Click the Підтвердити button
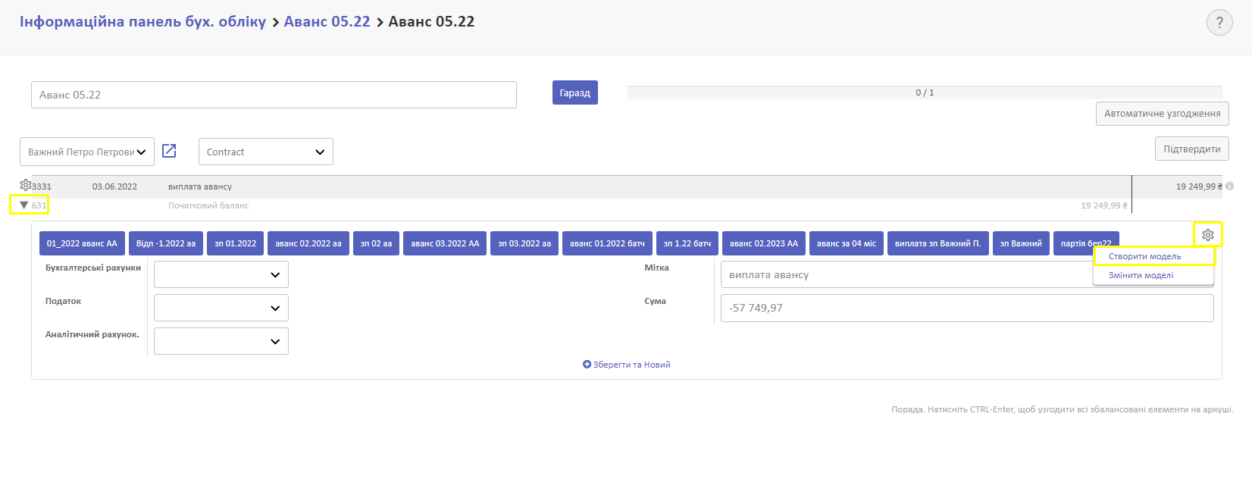 1191,149
